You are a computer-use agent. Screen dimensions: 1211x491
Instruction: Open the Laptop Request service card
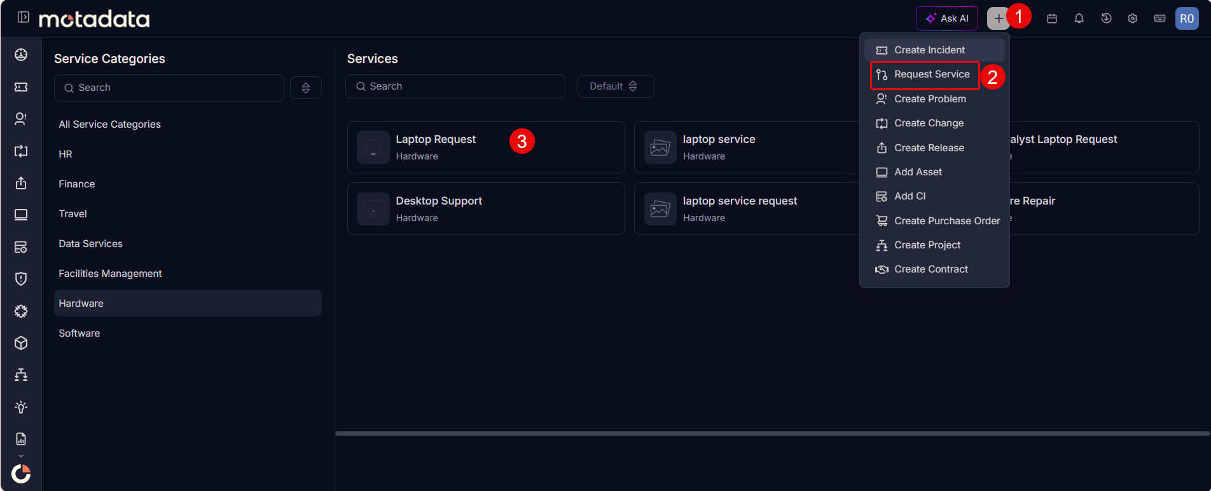coord(486,147)
